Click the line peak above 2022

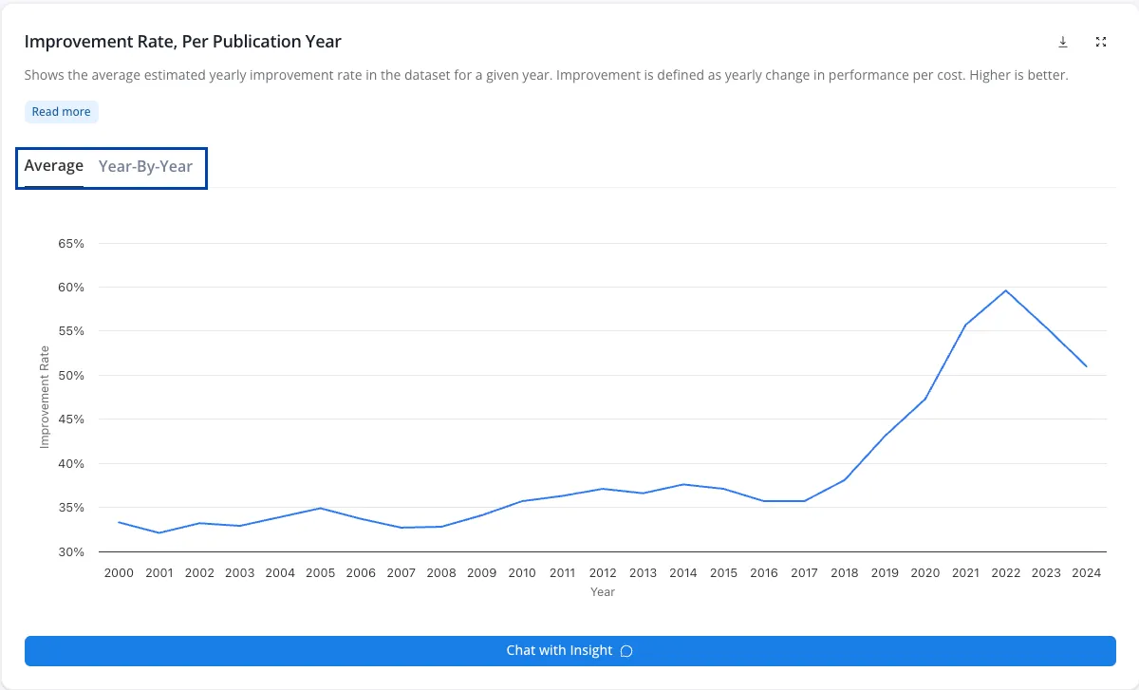click(1005, 290)
